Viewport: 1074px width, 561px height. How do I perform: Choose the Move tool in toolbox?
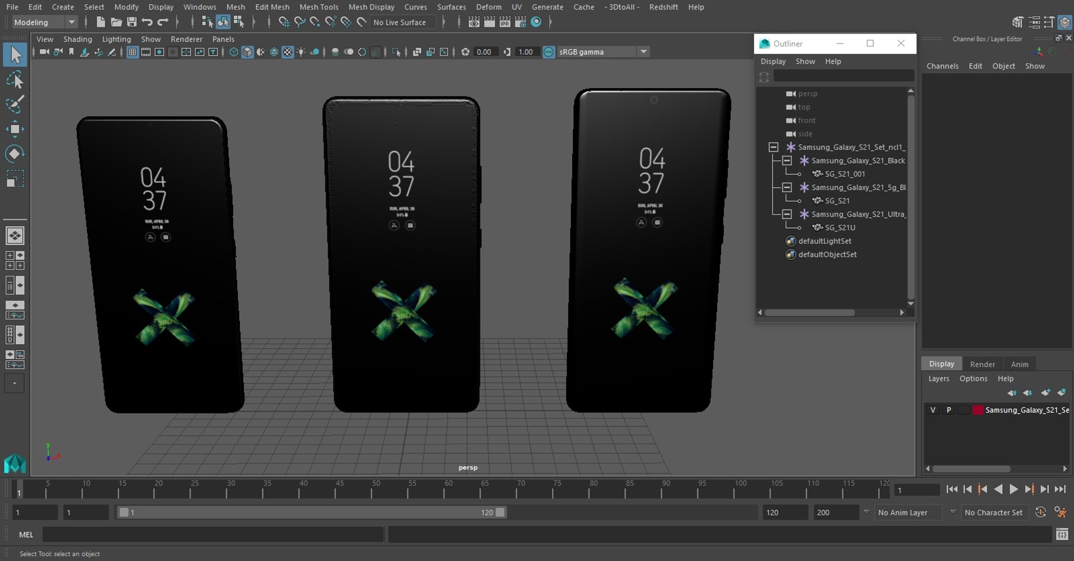[15, 129]
